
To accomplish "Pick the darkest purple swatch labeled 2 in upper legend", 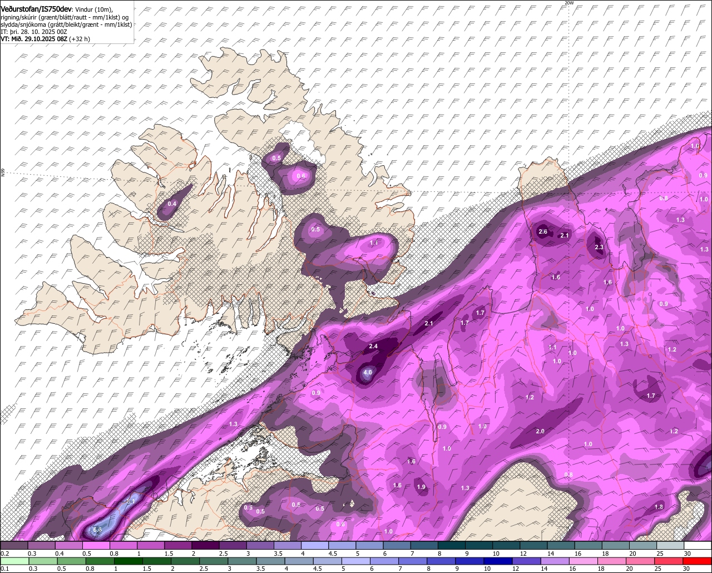I will (205, 546).
